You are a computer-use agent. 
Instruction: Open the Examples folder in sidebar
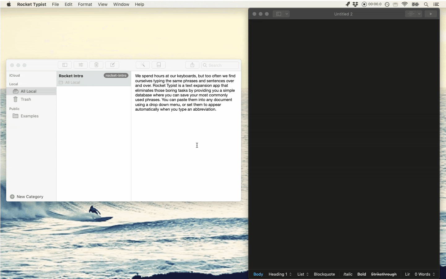pos(31,116)
